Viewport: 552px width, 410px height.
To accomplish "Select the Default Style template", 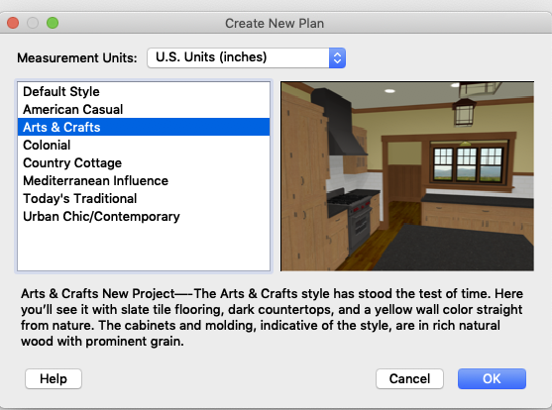I will click(144, 91).
